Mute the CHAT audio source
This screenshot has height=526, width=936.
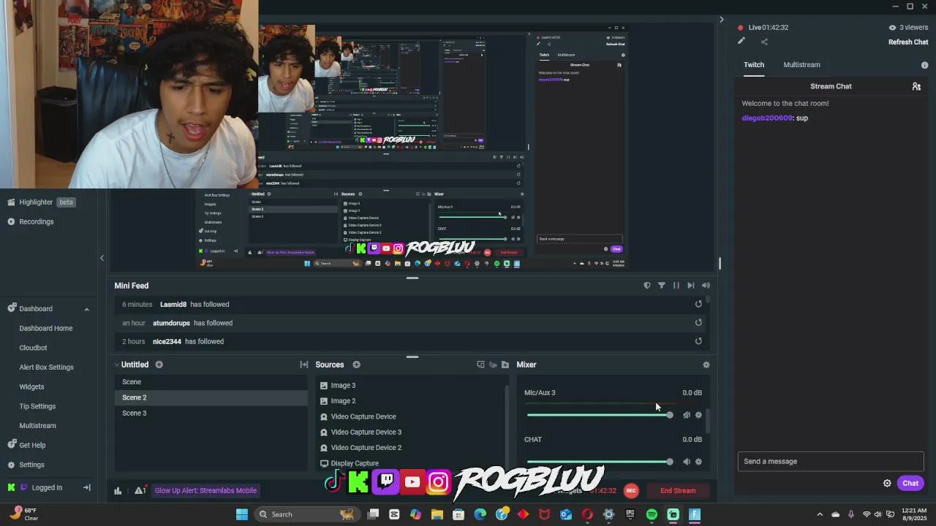click(687, 462)
